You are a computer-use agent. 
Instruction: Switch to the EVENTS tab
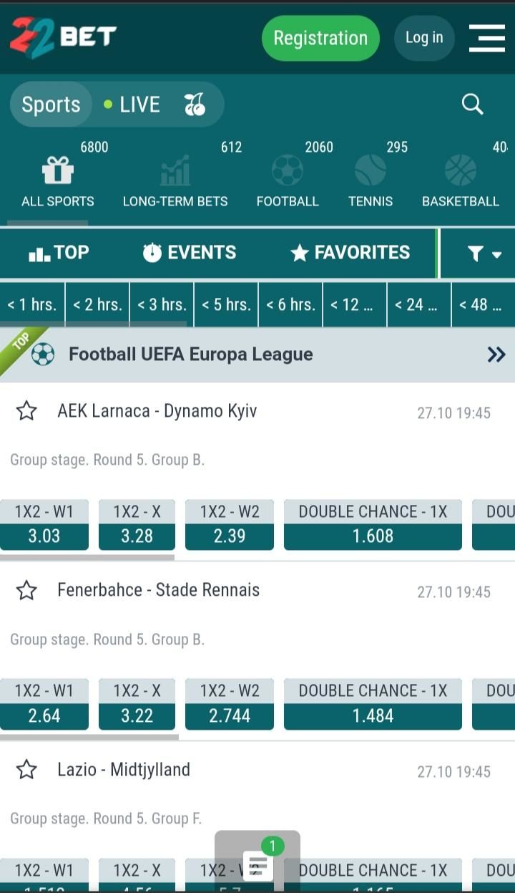click(x=189, y=253)
